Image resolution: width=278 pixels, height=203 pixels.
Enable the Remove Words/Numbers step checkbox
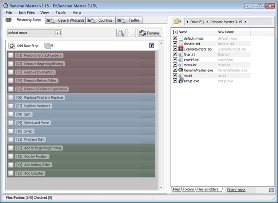(x=11, y=55)
